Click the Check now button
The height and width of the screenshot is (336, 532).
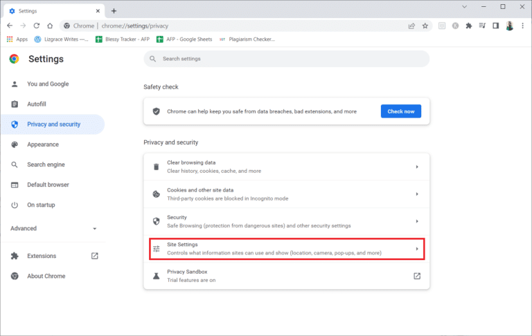(x=400, y=111)
